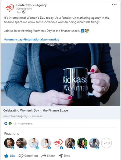This screenshot has height=160, width=121.
Task: Open the #internationalwomensday hashtag
Action: point(41,40)
